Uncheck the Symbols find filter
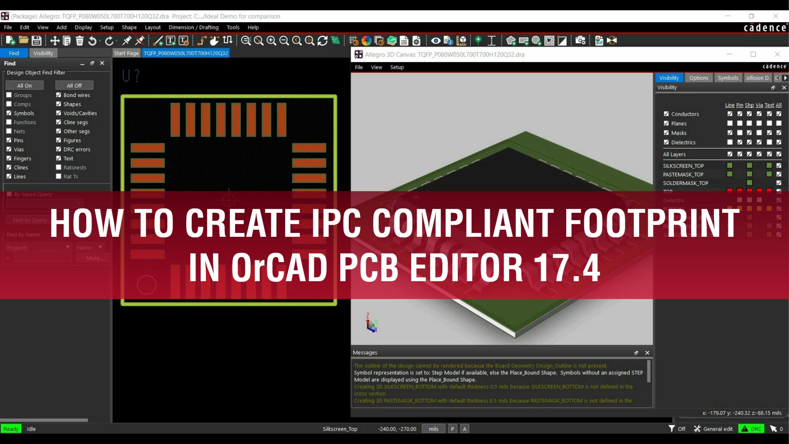Screen dimensions: 789x444 tap(9, 113)
